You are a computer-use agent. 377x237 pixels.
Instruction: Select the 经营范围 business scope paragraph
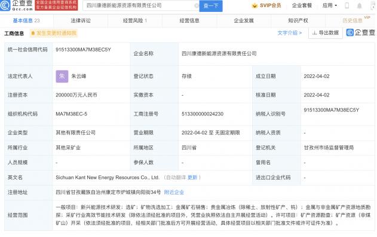point(213,215)
